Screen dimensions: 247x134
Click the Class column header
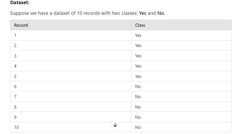pyautogui.click(x=140, y=25)
